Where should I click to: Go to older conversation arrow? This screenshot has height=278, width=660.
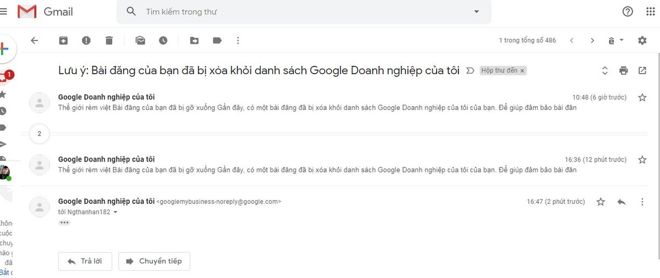click(x=592, y=40)
